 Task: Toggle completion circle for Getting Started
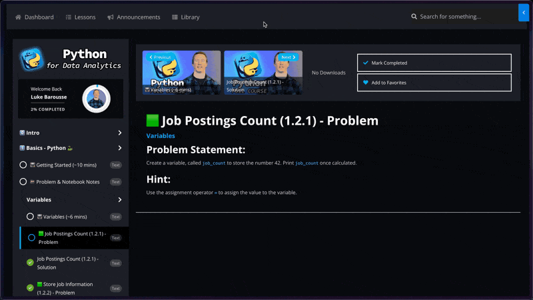23,165
